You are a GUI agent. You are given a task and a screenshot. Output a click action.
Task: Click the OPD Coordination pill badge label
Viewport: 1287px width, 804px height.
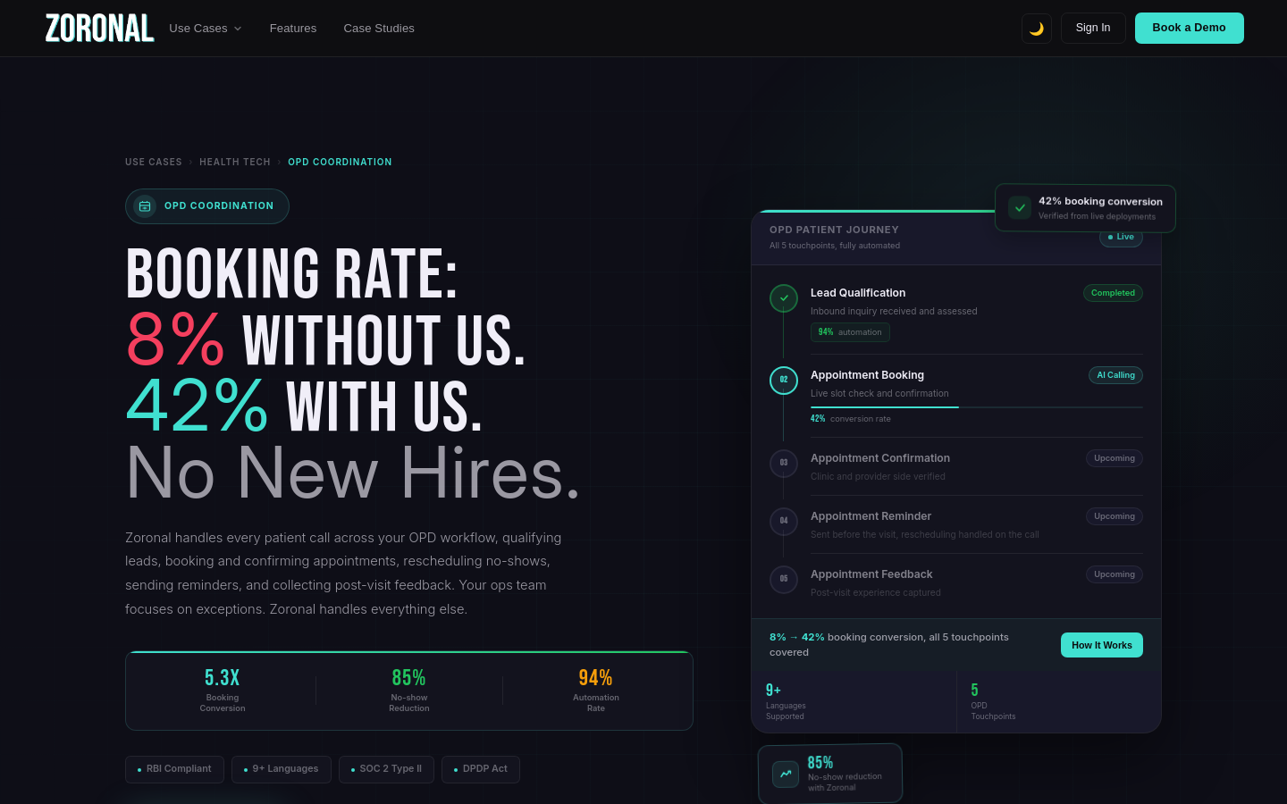[x=219, y=206]
